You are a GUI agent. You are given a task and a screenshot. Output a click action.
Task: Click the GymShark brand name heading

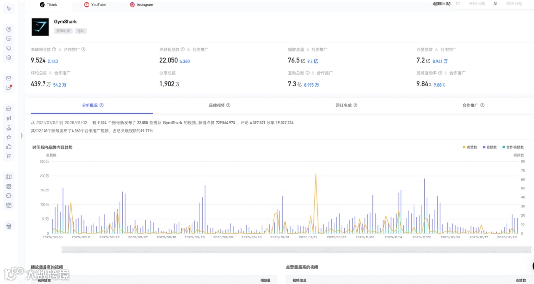pos(65,21)
